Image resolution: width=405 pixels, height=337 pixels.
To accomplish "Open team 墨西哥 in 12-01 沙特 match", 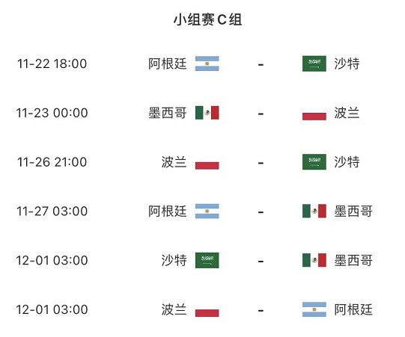I will click(353, 261).
